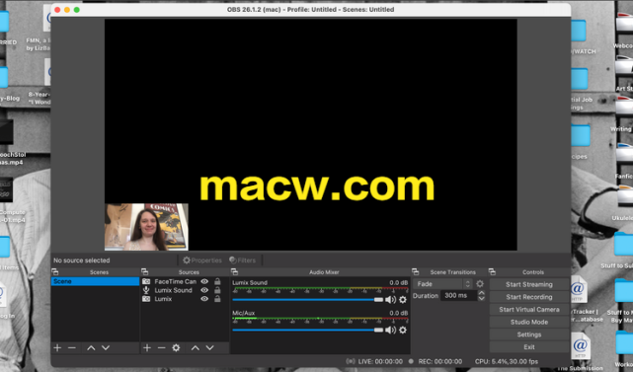633x372 pixels.
Task: Open the Properties tab
Action: (202, 260)
